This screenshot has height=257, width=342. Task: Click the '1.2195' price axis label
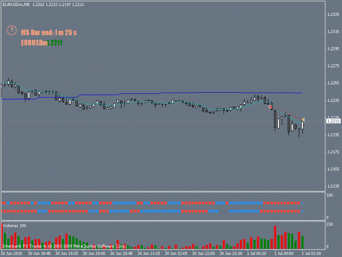[x=333, y=135]
